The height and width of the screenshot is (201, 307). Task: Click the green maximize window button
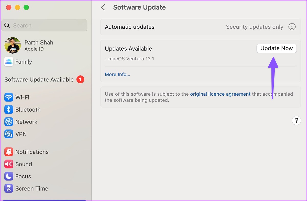pos(26,7)
